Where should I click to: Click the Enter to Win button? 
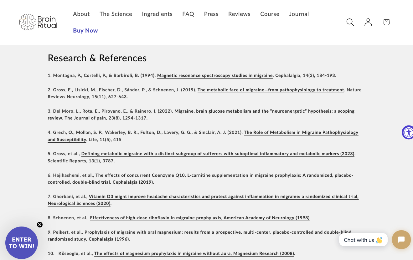(22, 243)
